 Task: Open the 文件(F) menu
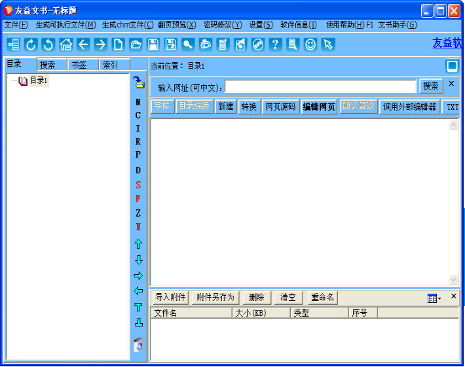(16, 25)
